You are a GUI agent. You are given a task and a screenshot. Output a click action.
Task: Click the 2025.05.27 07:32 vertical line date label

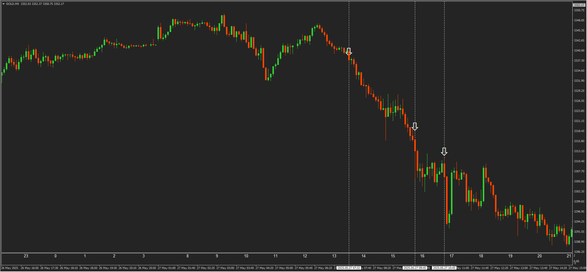click(x=349, y=268)
